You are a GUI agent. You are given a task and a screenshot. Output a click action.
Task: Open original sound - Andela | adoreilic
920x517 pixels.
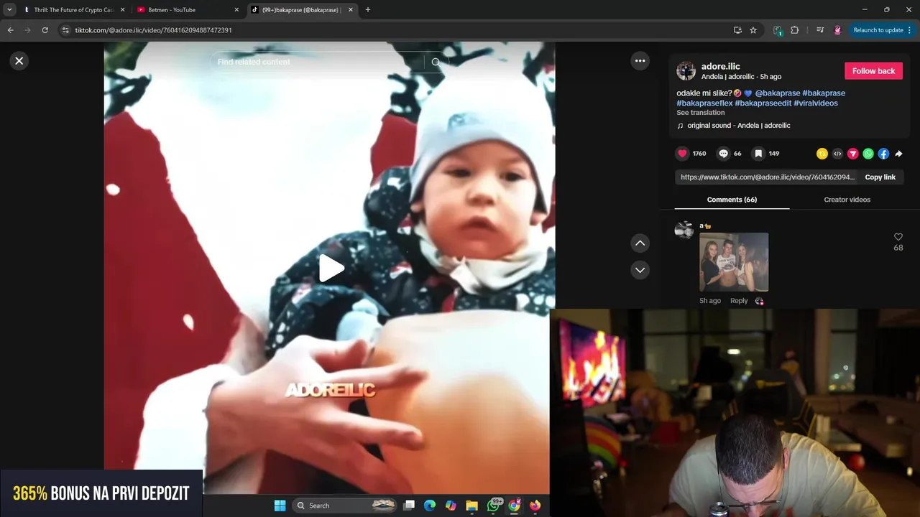point(738,126)
